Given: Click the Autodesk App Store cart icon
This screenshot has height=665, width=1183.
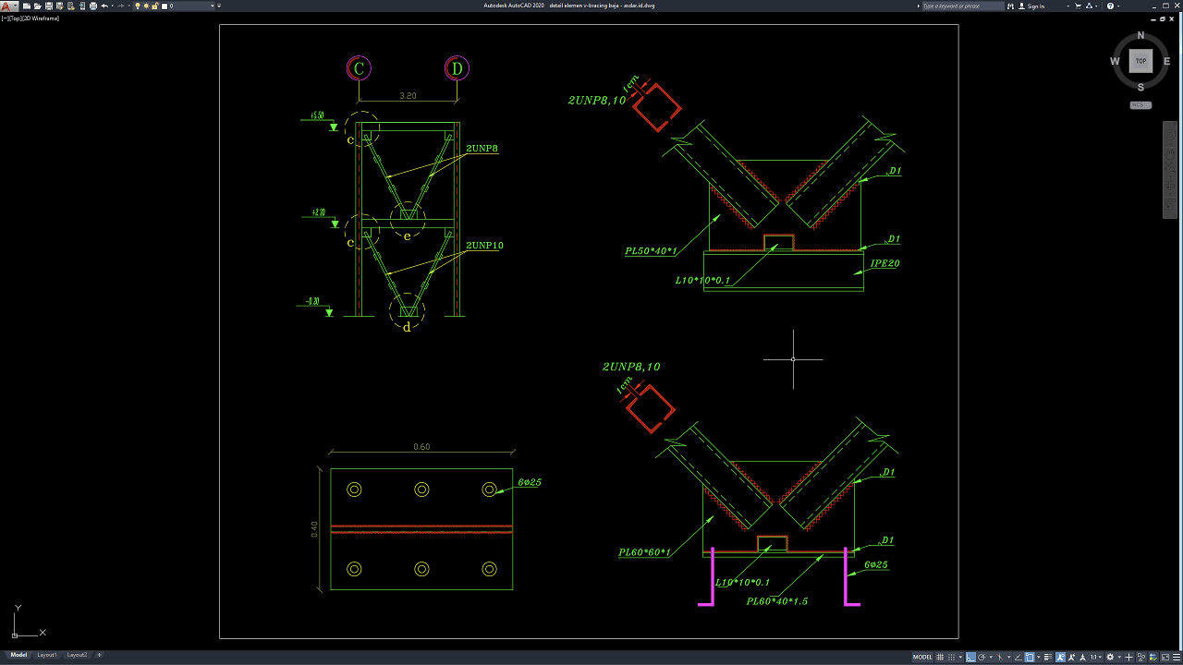Looking at the screenshot, I should point(1078,6).
